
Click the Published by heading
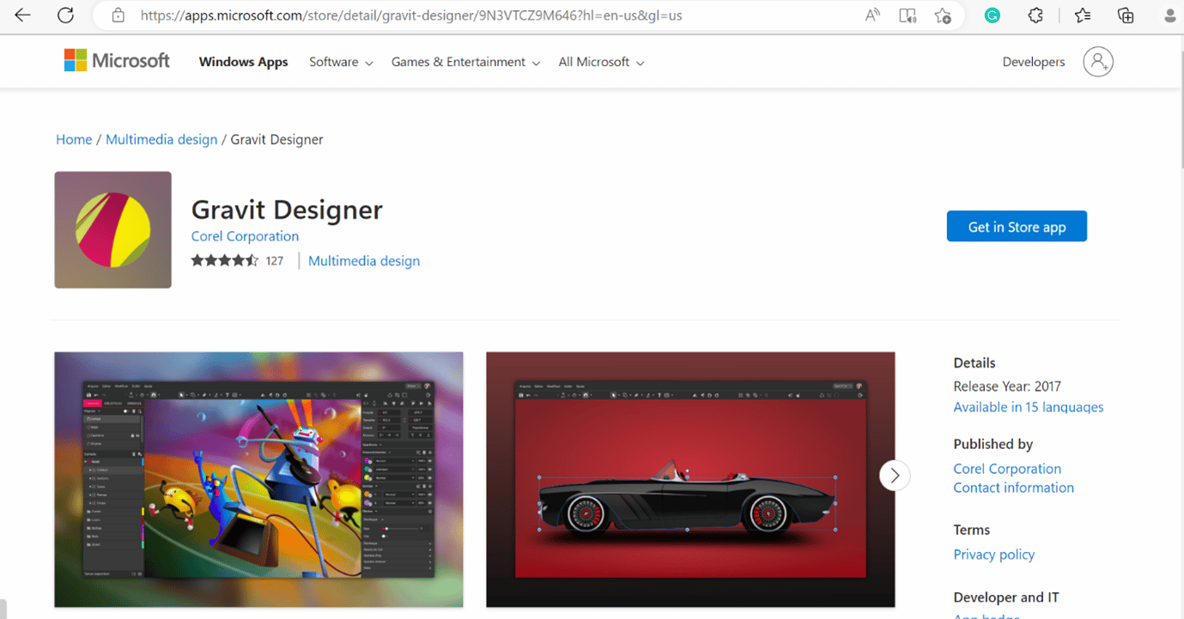coord(993,444)
